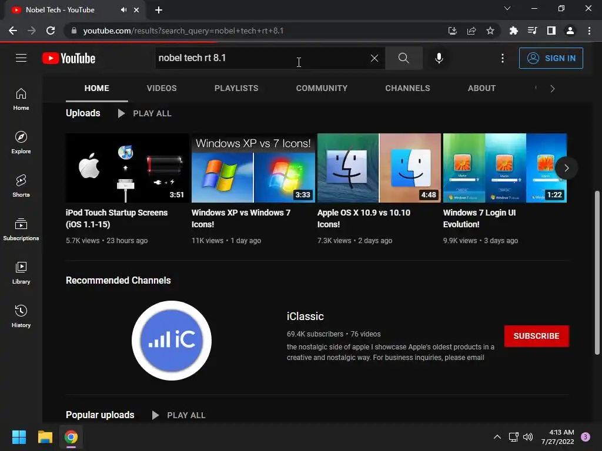This screenshot has height=451, width=602.
Task: Open the Extensions puzzle icon
Action: click(x=514, y=31)
